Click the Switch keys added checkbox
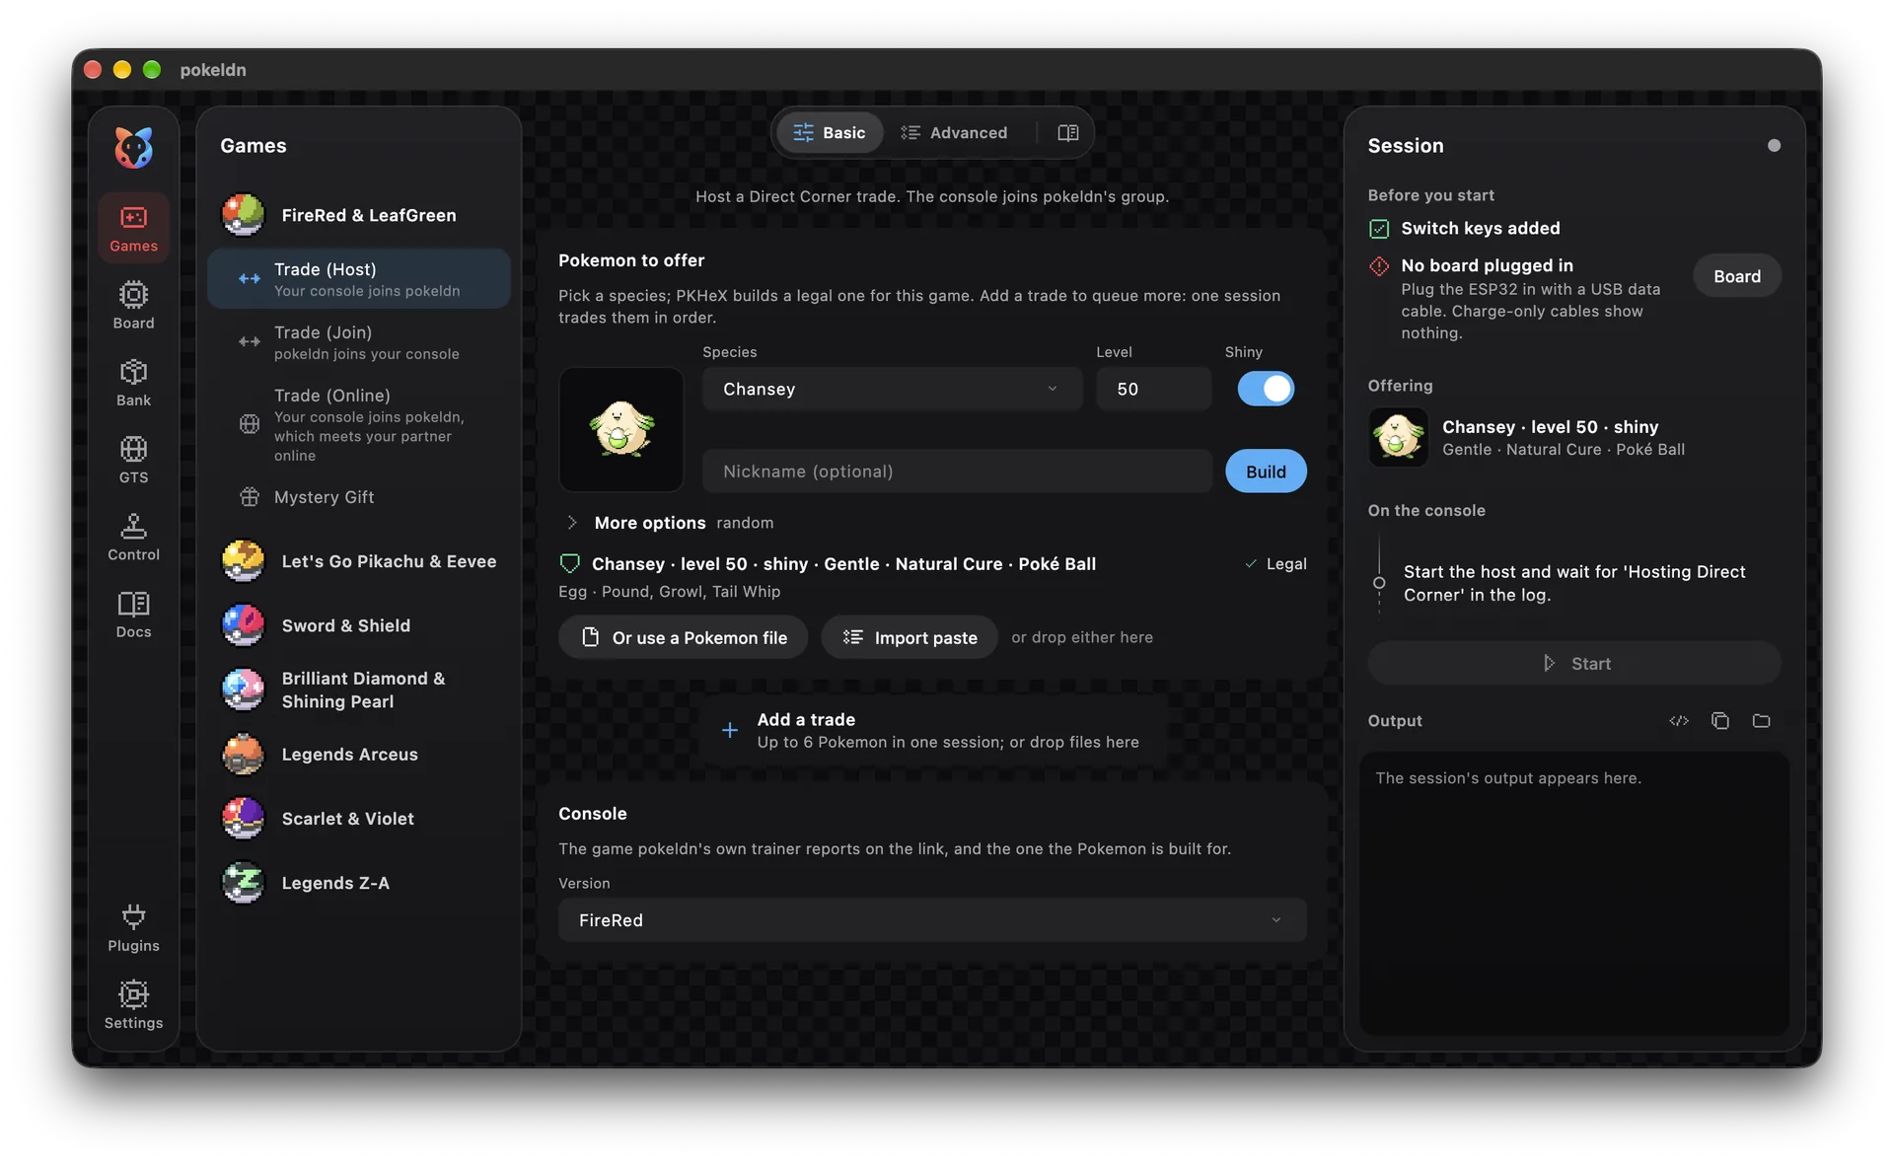This screenshot has height=1163, width=1894. click(x=1379, y=229)
